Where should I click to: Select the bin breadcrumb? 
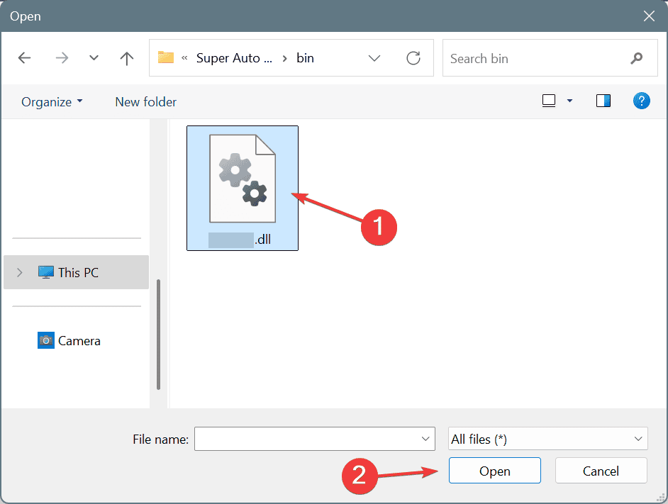point(305,58)
